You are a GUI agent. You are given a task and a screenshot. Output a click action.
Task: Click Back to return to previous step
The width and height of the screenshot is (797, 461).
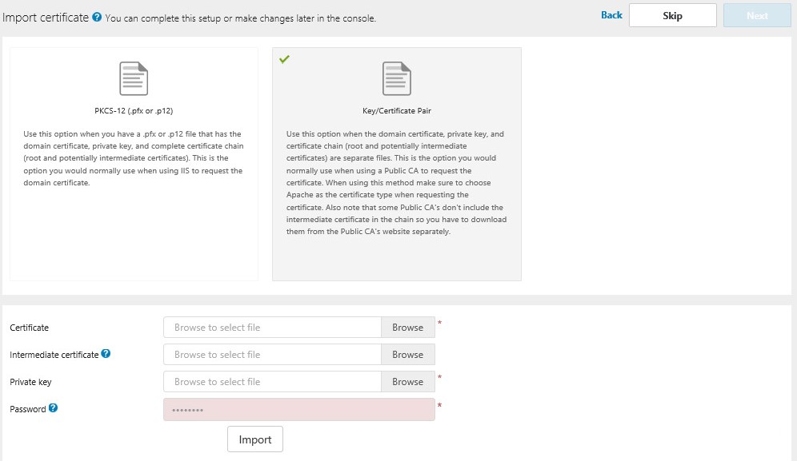pos(611,14)
